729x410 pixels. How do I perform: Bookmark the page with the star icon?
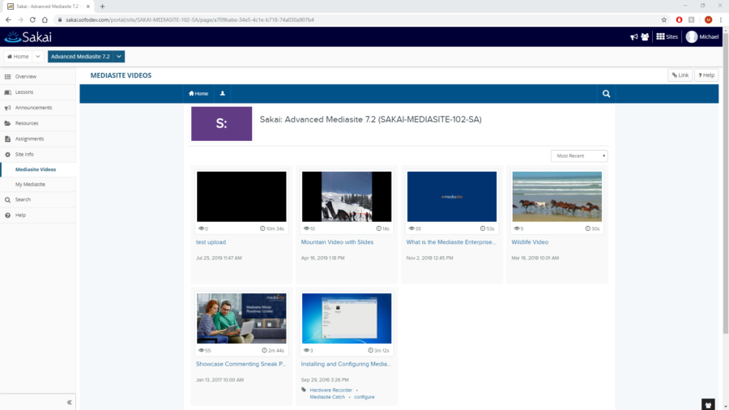[x=664, y=19]
